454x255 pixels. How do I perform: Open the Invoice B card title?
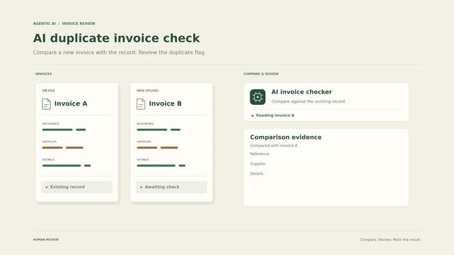165,103
